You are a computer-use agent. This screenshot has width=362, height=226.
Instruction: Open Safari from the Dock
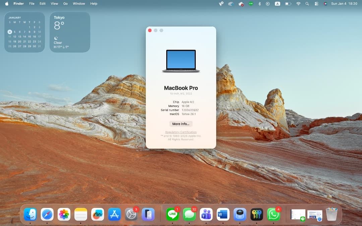47,214
